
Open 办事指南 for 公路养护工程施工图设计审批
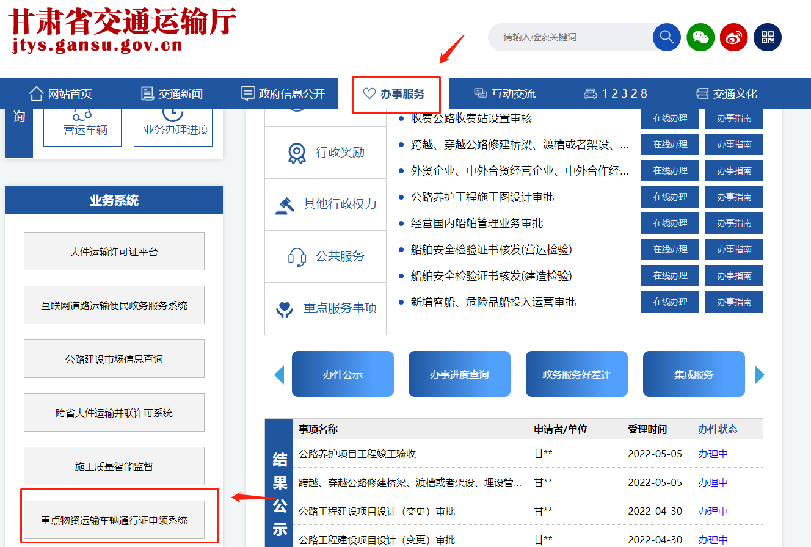tap(734, 197)
